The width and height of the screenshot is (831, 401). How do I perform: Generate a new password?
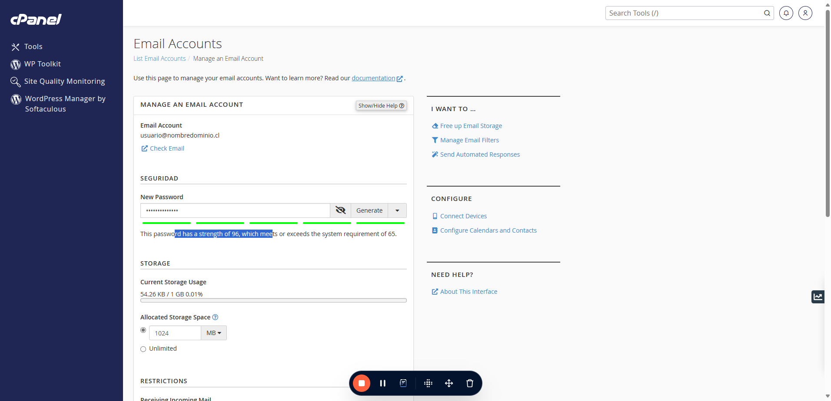369,210
